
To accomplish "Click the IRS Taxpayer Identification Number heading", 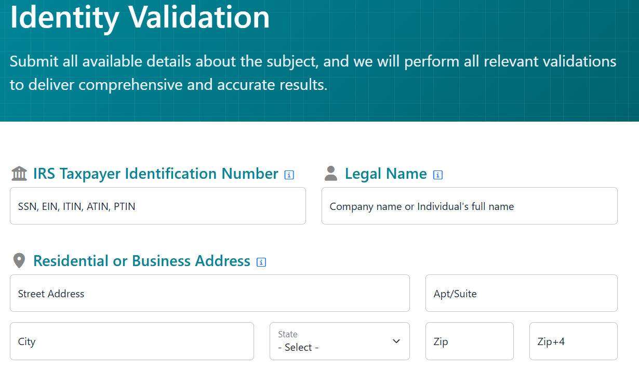I will 155,174.
